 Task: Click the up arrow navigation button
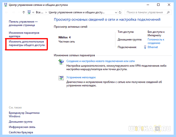(23, 12)
